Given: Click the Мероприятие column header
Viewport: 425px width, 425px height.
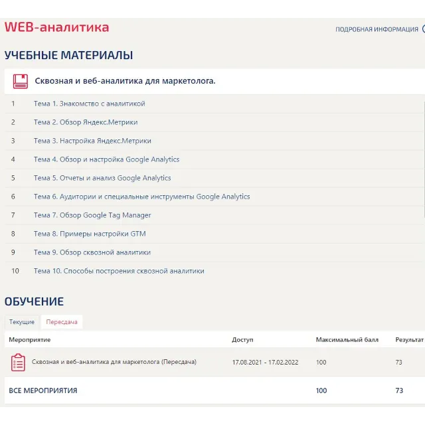Looking at the screenshot, I should [x=29, y=339].
